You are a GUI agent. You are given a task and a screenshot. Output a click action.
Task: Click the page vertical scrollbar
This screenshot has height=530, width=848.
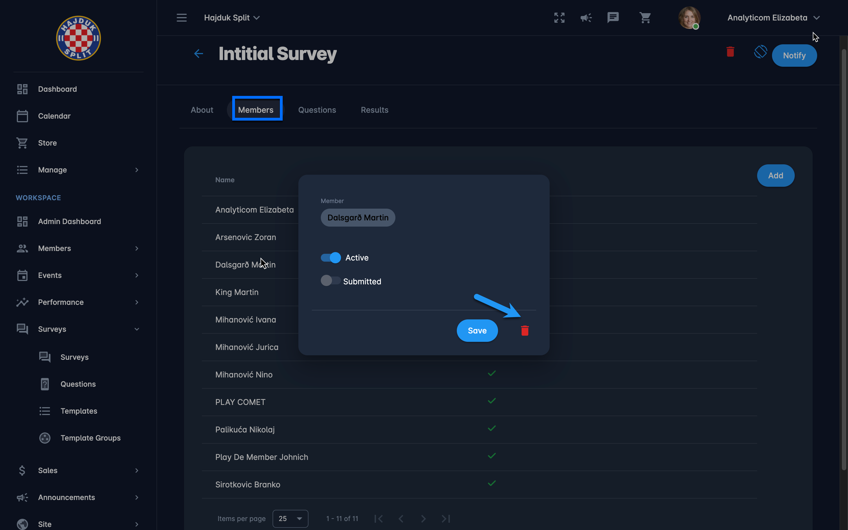(844, 259)
